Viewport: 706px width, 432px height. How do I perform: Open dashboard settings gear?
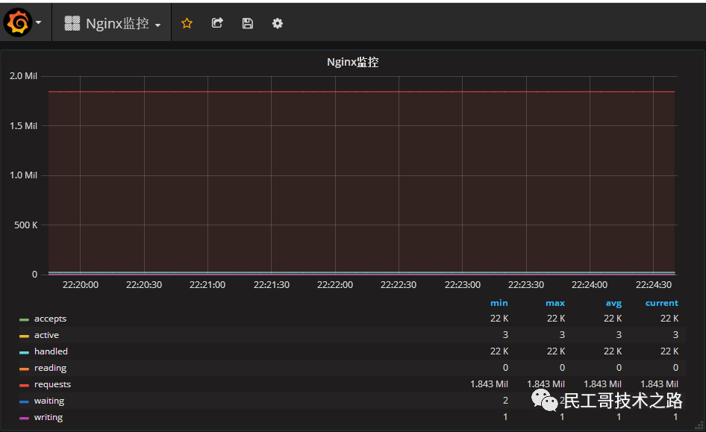278,23
